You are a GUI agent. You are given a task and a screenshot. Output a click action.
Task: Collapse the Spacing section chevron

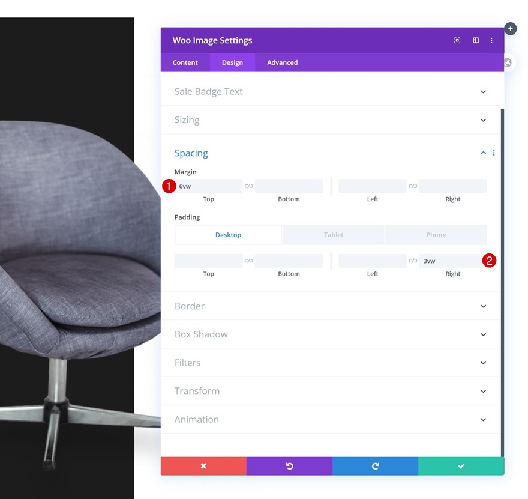coord(483,153)
